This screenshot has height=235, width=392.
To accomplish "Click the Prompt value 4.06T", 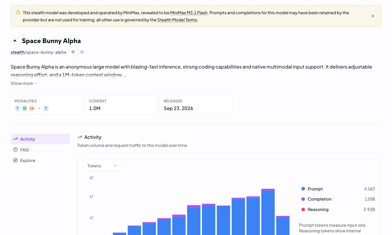I will (369, 189).
